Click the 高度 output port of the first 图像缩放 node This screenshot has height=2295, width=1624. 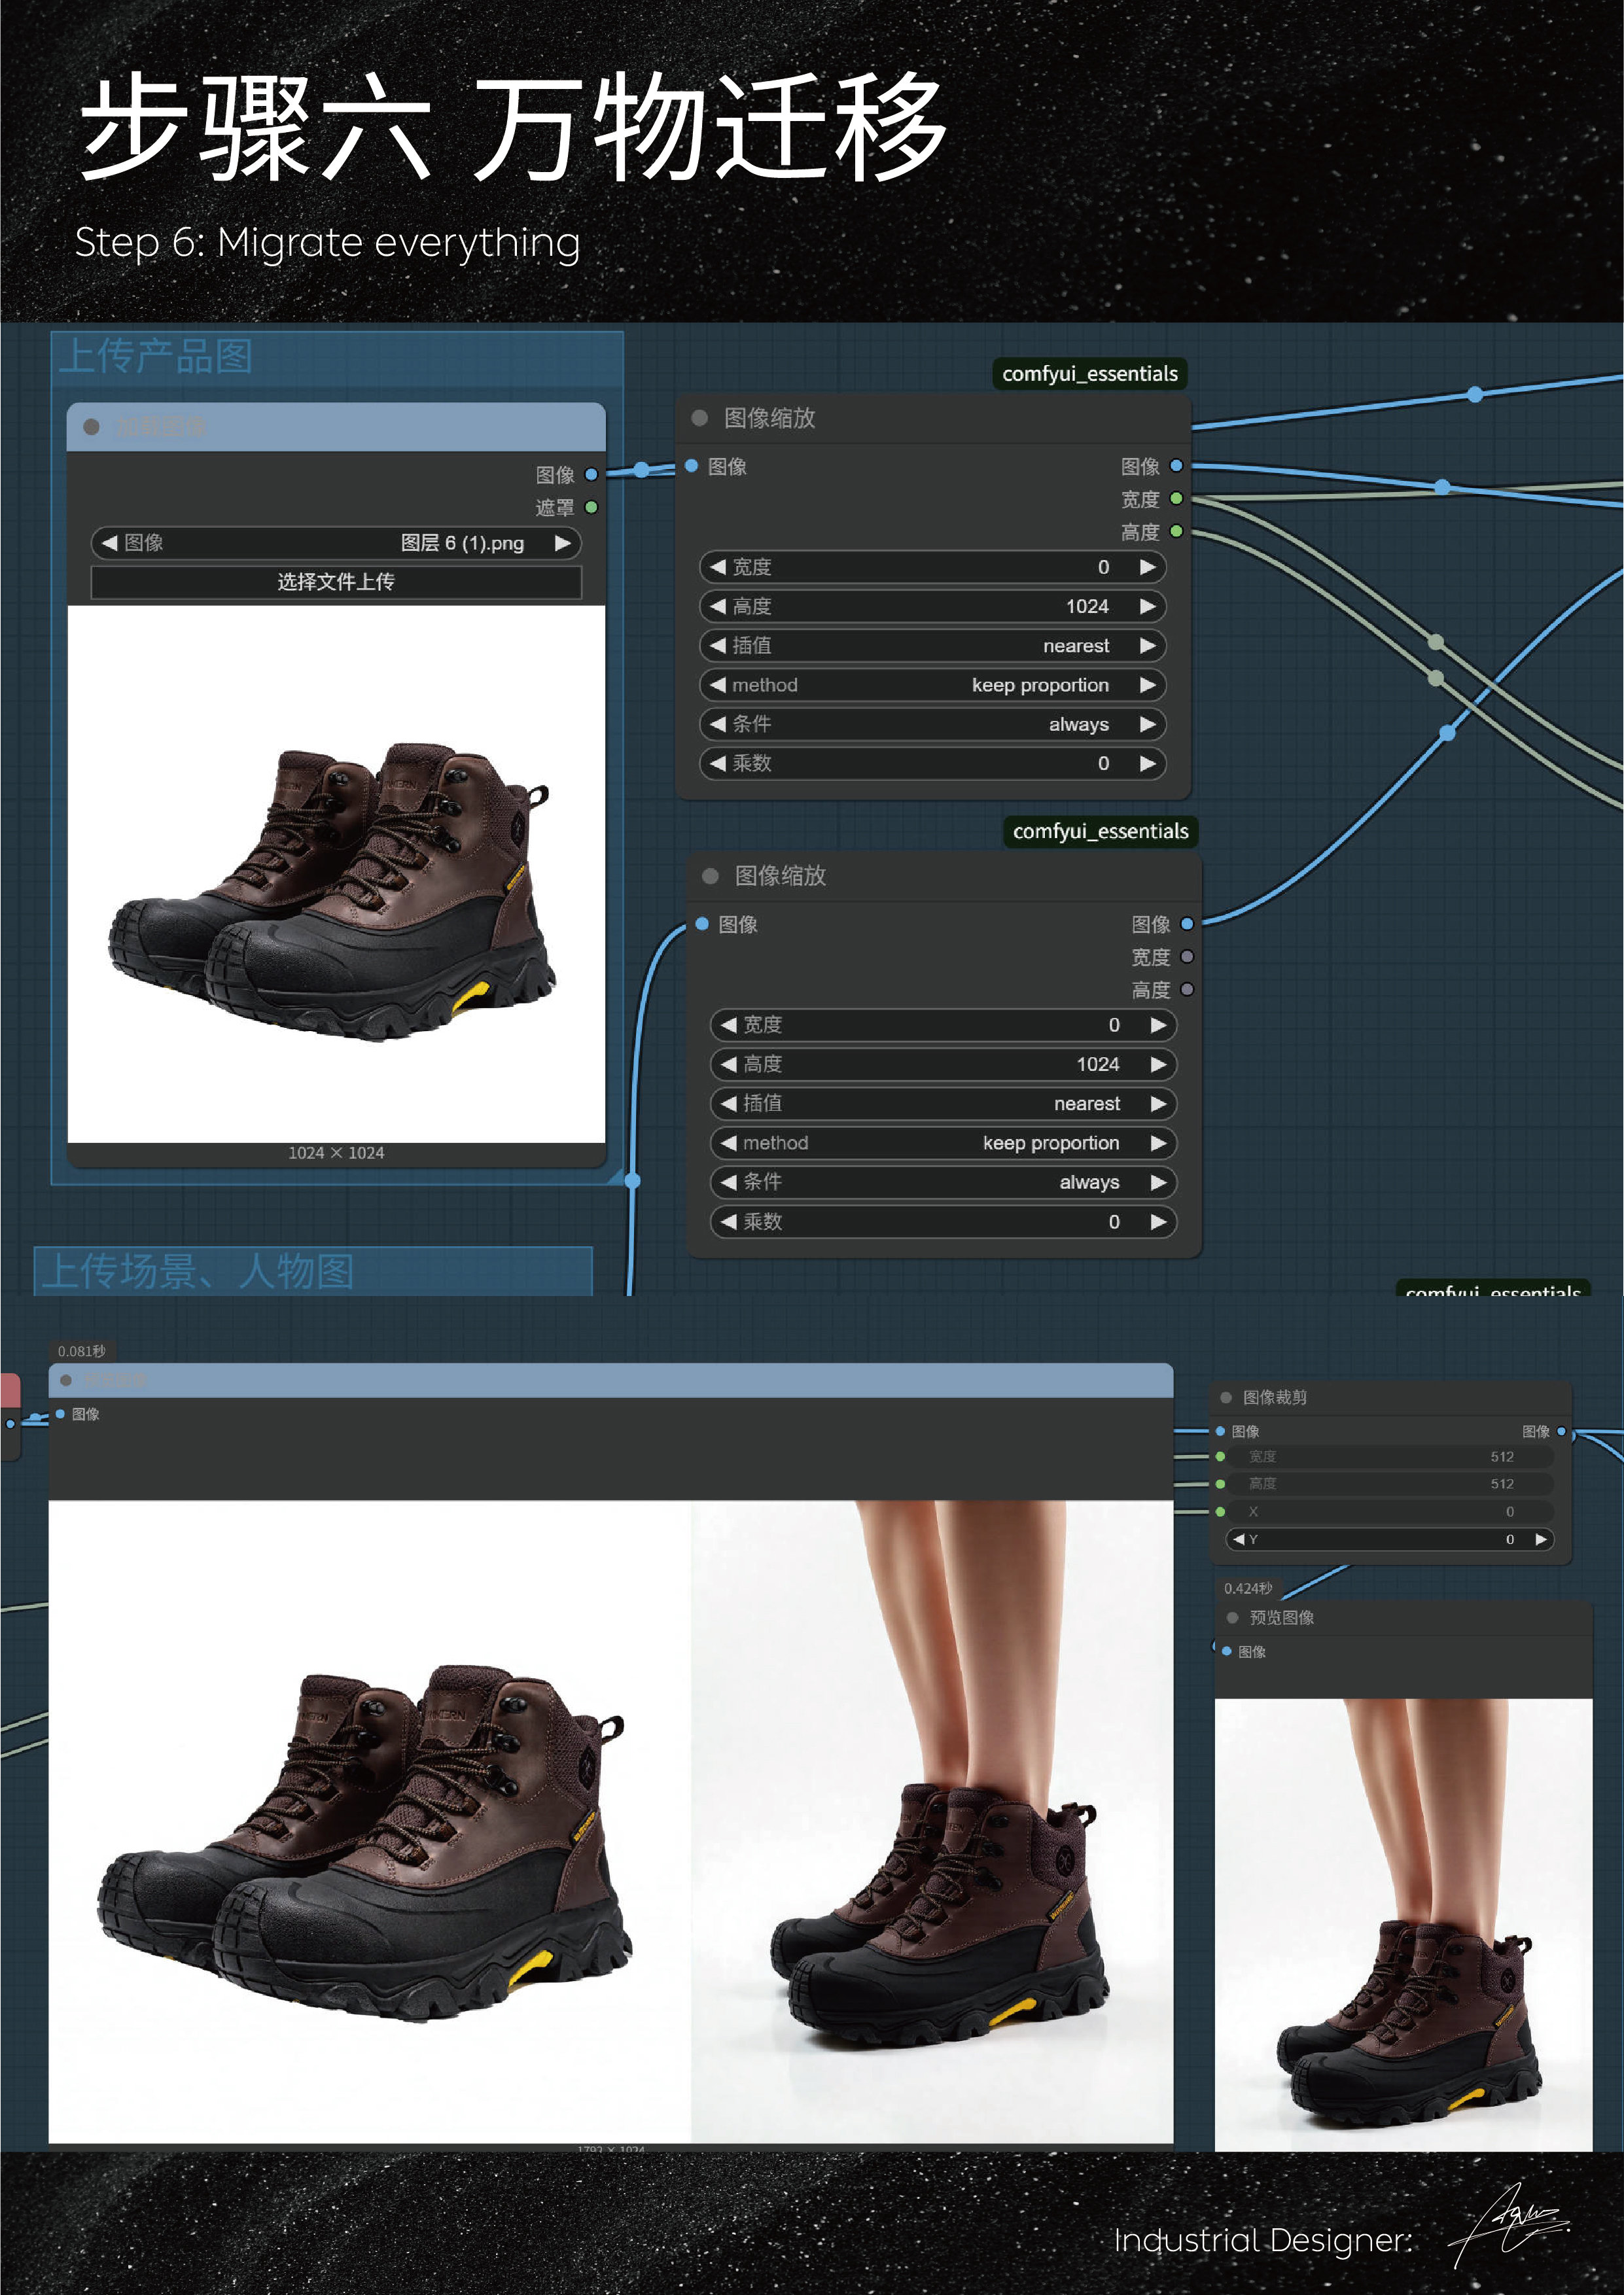point(1176,532)
